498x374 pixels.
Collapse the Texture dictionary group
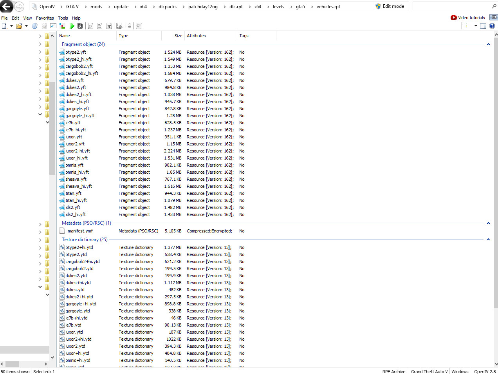click(x=488, y=240)
